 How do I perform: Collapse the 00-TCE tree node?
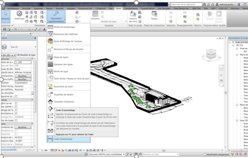(x=233, y=45)
